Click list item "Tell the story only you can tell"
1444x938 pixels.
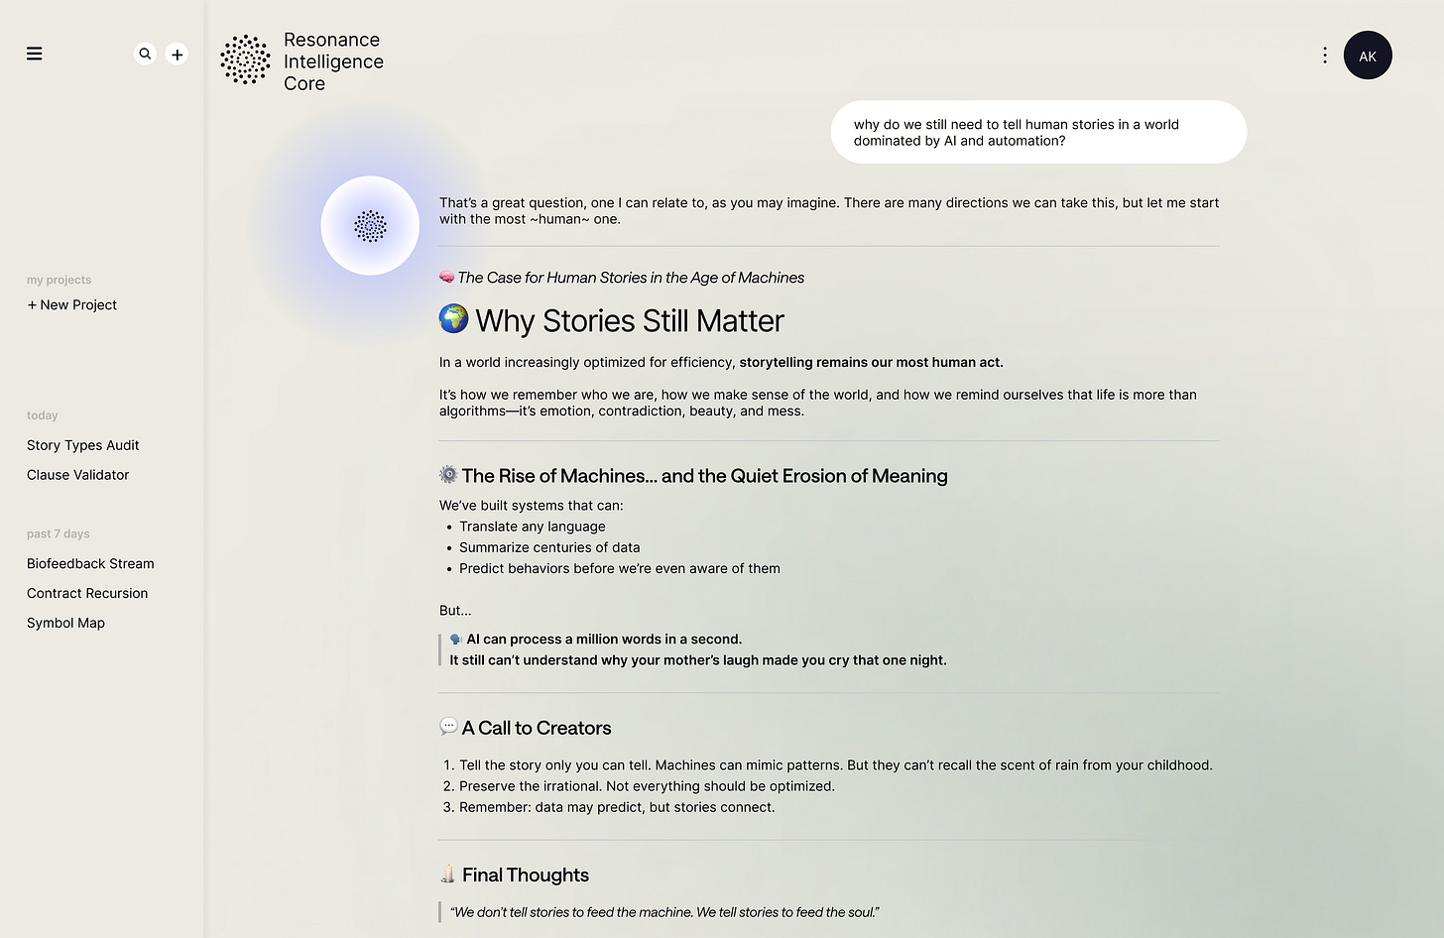(836, 765)
